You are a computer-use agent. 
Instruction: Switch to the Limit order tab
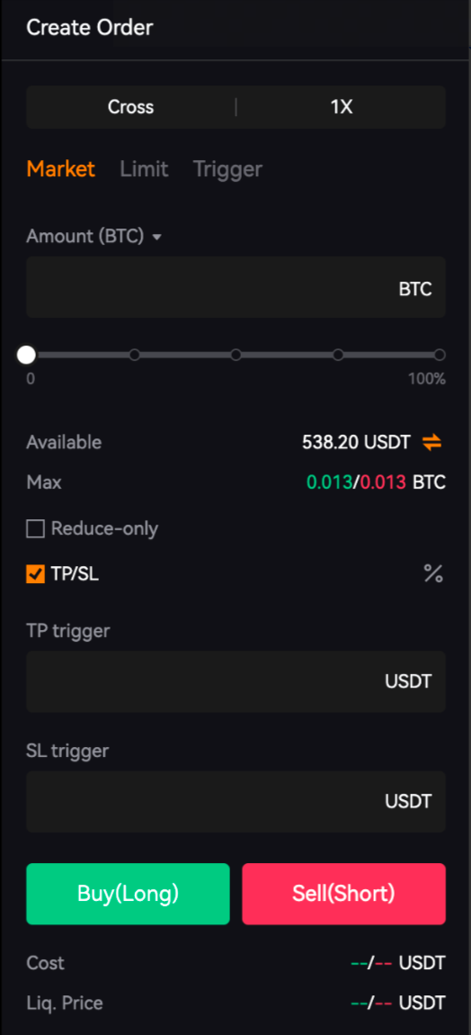tap(144, 169)
